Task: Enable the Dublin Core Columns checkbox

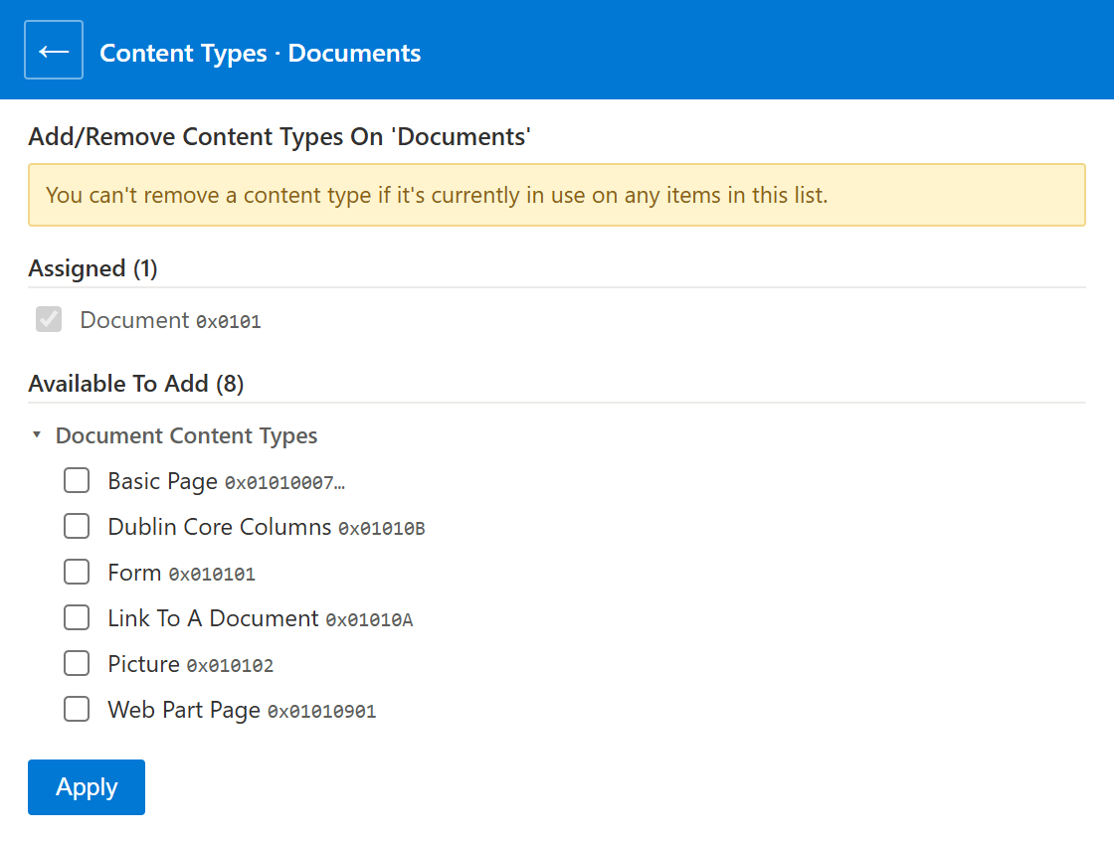Action: click(77, 526)
